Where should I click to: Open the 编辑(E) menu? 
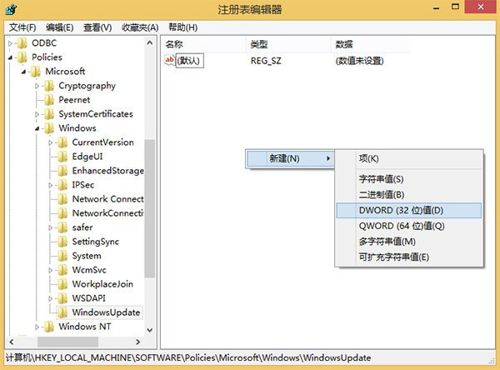(60, 27)
